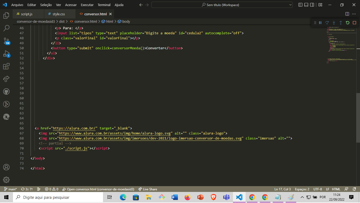The width and height of the screenshot is (360, 203).
Task: Open the Seleção menu
Action: coord(46,5)
